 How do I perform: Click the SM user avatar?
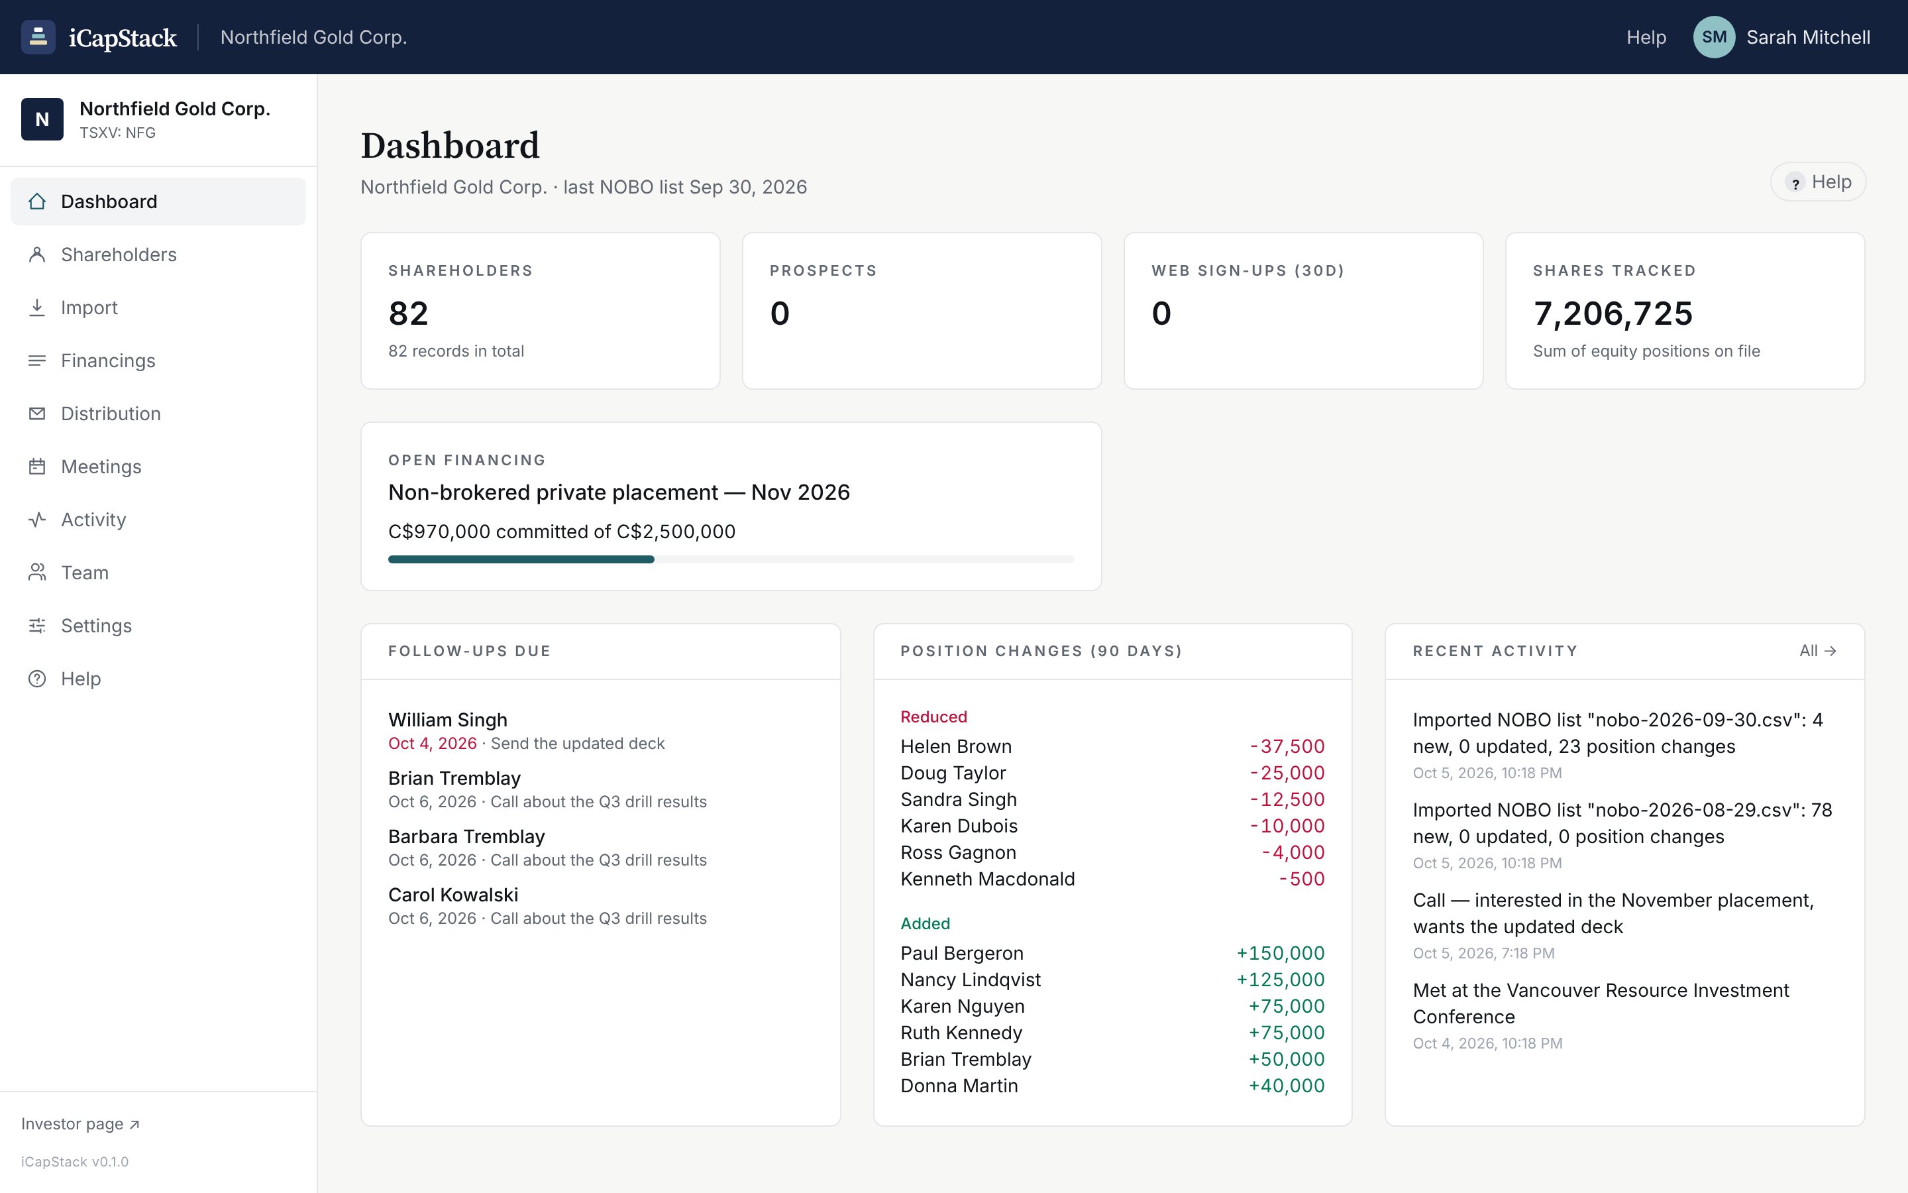1714,37
